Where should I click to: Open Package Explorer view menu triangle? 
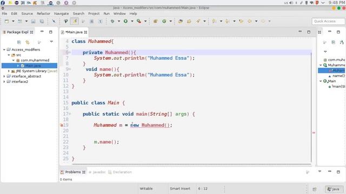click(x=51, y=41)
